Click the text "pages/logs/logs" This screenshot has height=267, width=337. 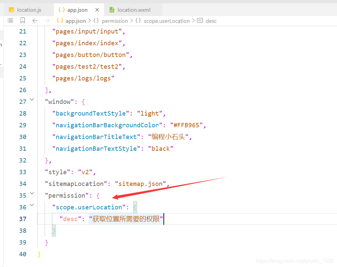coord(83,78)
